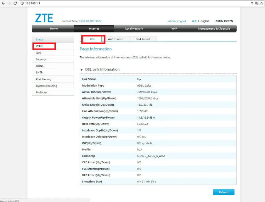The height and width of the screenshot is (202, 265).
Task: Click the saved password key icon
Action: click(x=252, y=3)
